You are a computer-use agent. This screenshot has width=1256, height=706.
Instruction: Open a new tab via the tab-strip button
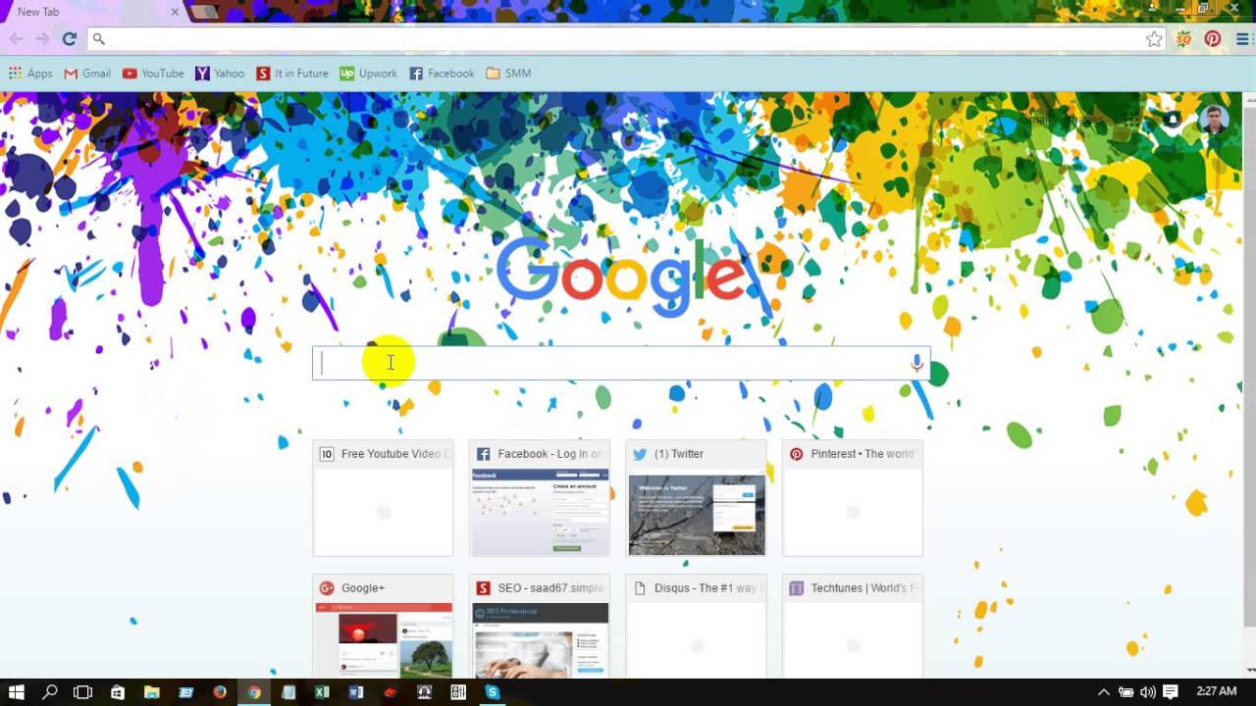(204, 12)
